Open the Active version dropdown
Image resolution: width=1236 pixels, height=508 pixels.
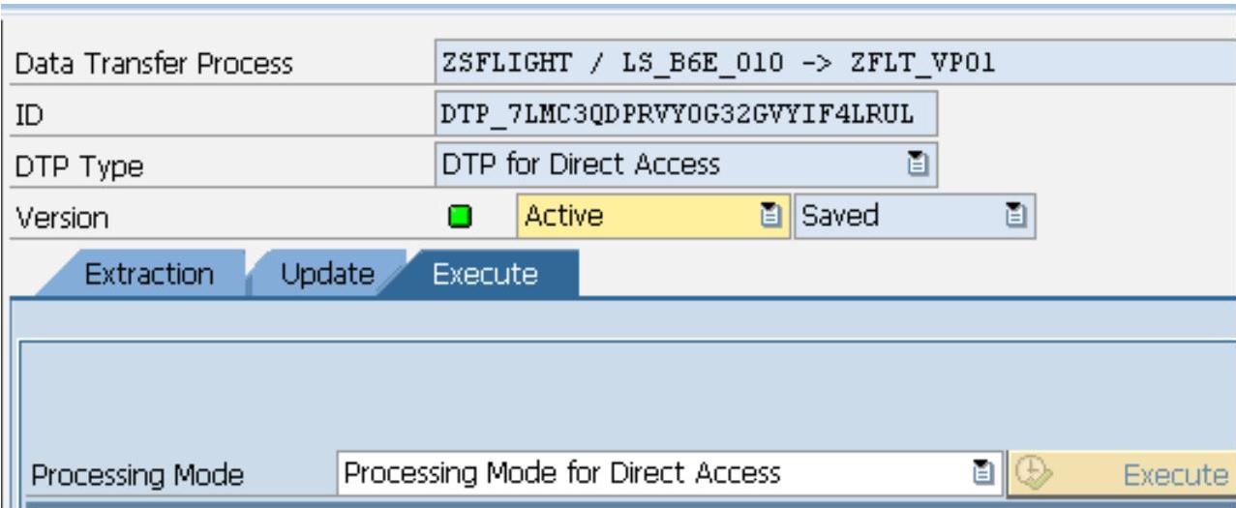639,215
